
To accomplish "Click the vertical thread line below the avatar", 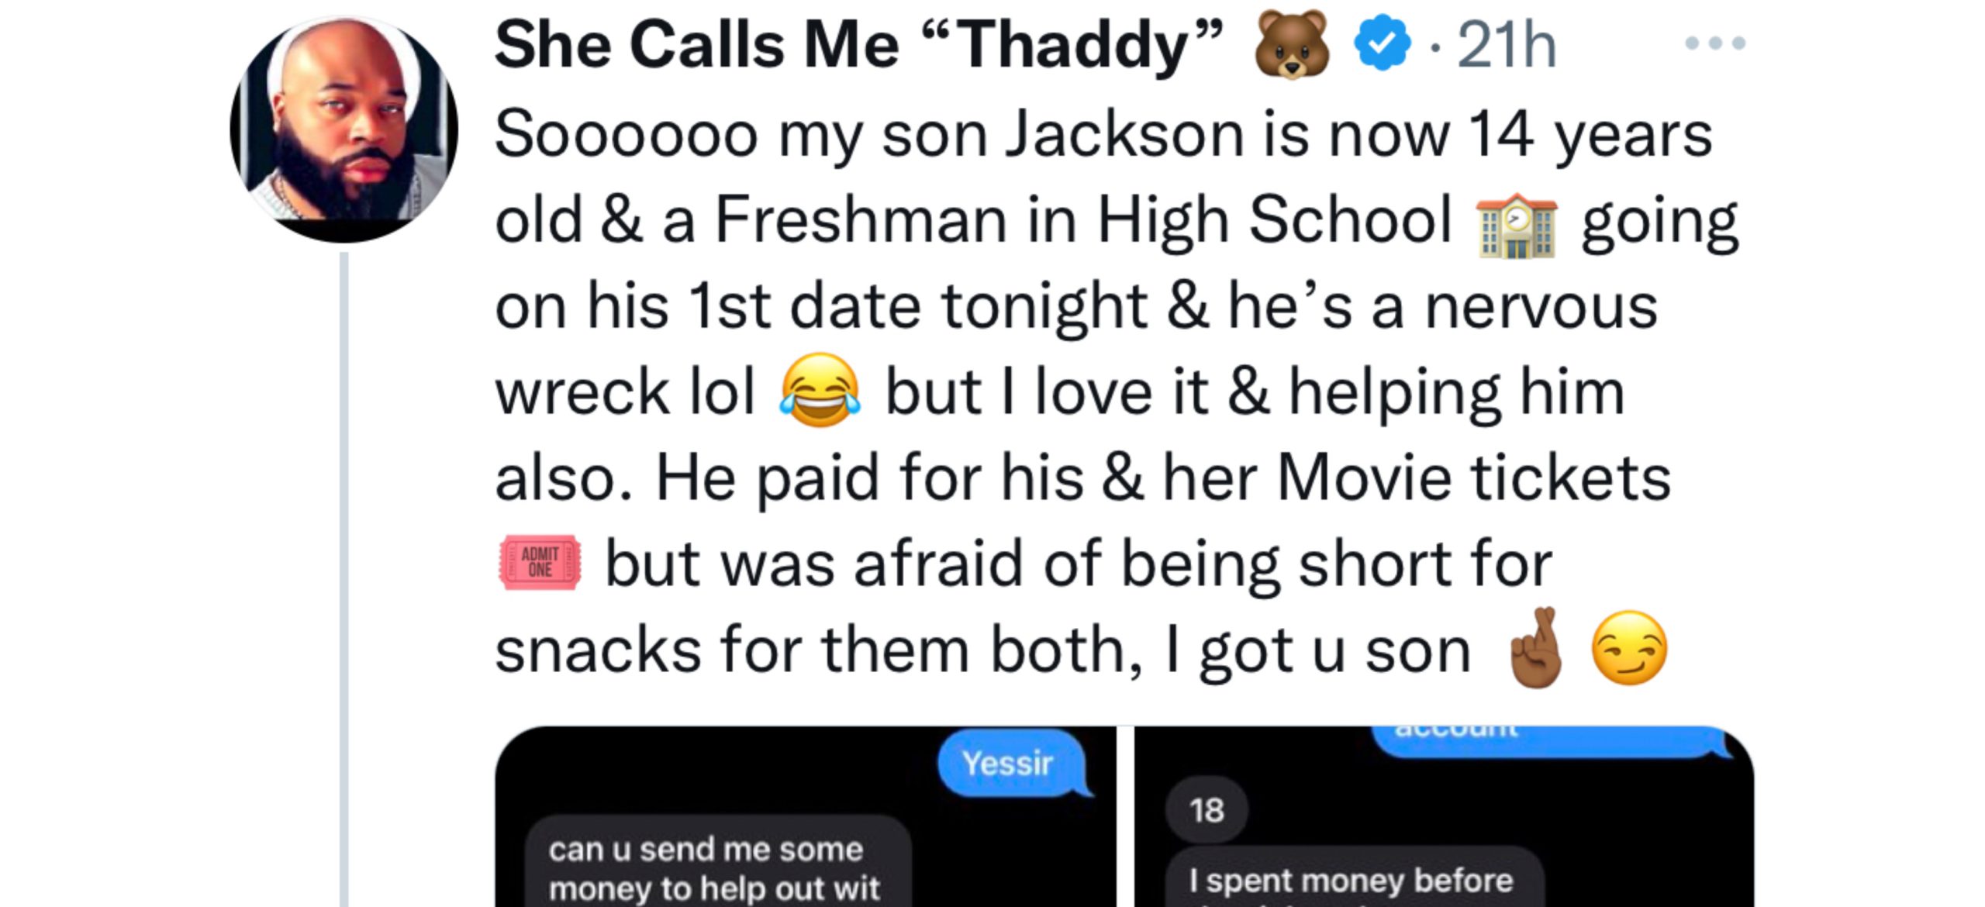I will coord(344,579).
